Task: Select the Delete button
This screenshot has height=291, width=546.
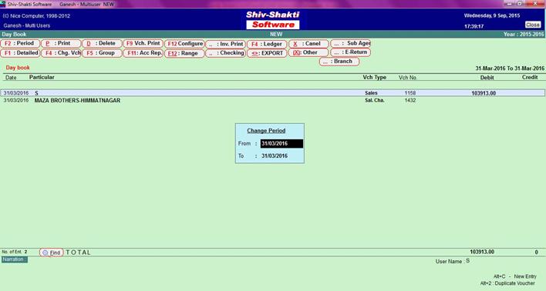Action: (x=102, y=43)
